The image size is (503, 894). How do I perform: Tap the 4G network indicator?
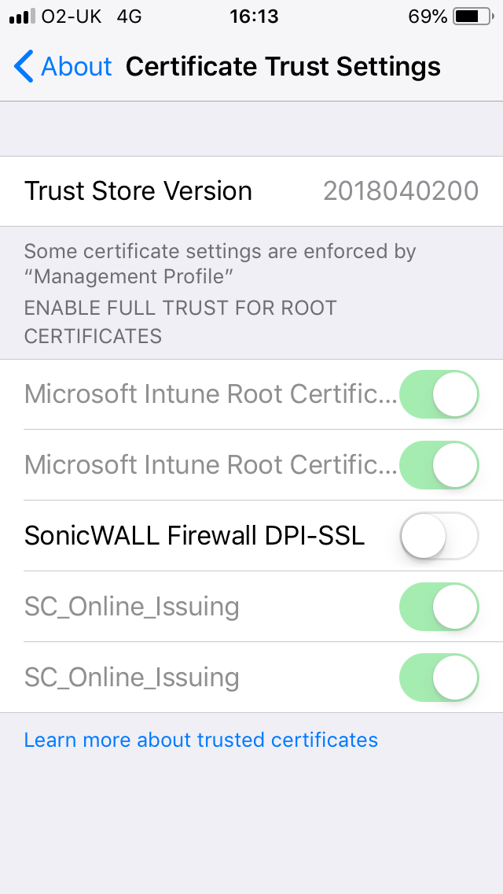click(130, 17)
